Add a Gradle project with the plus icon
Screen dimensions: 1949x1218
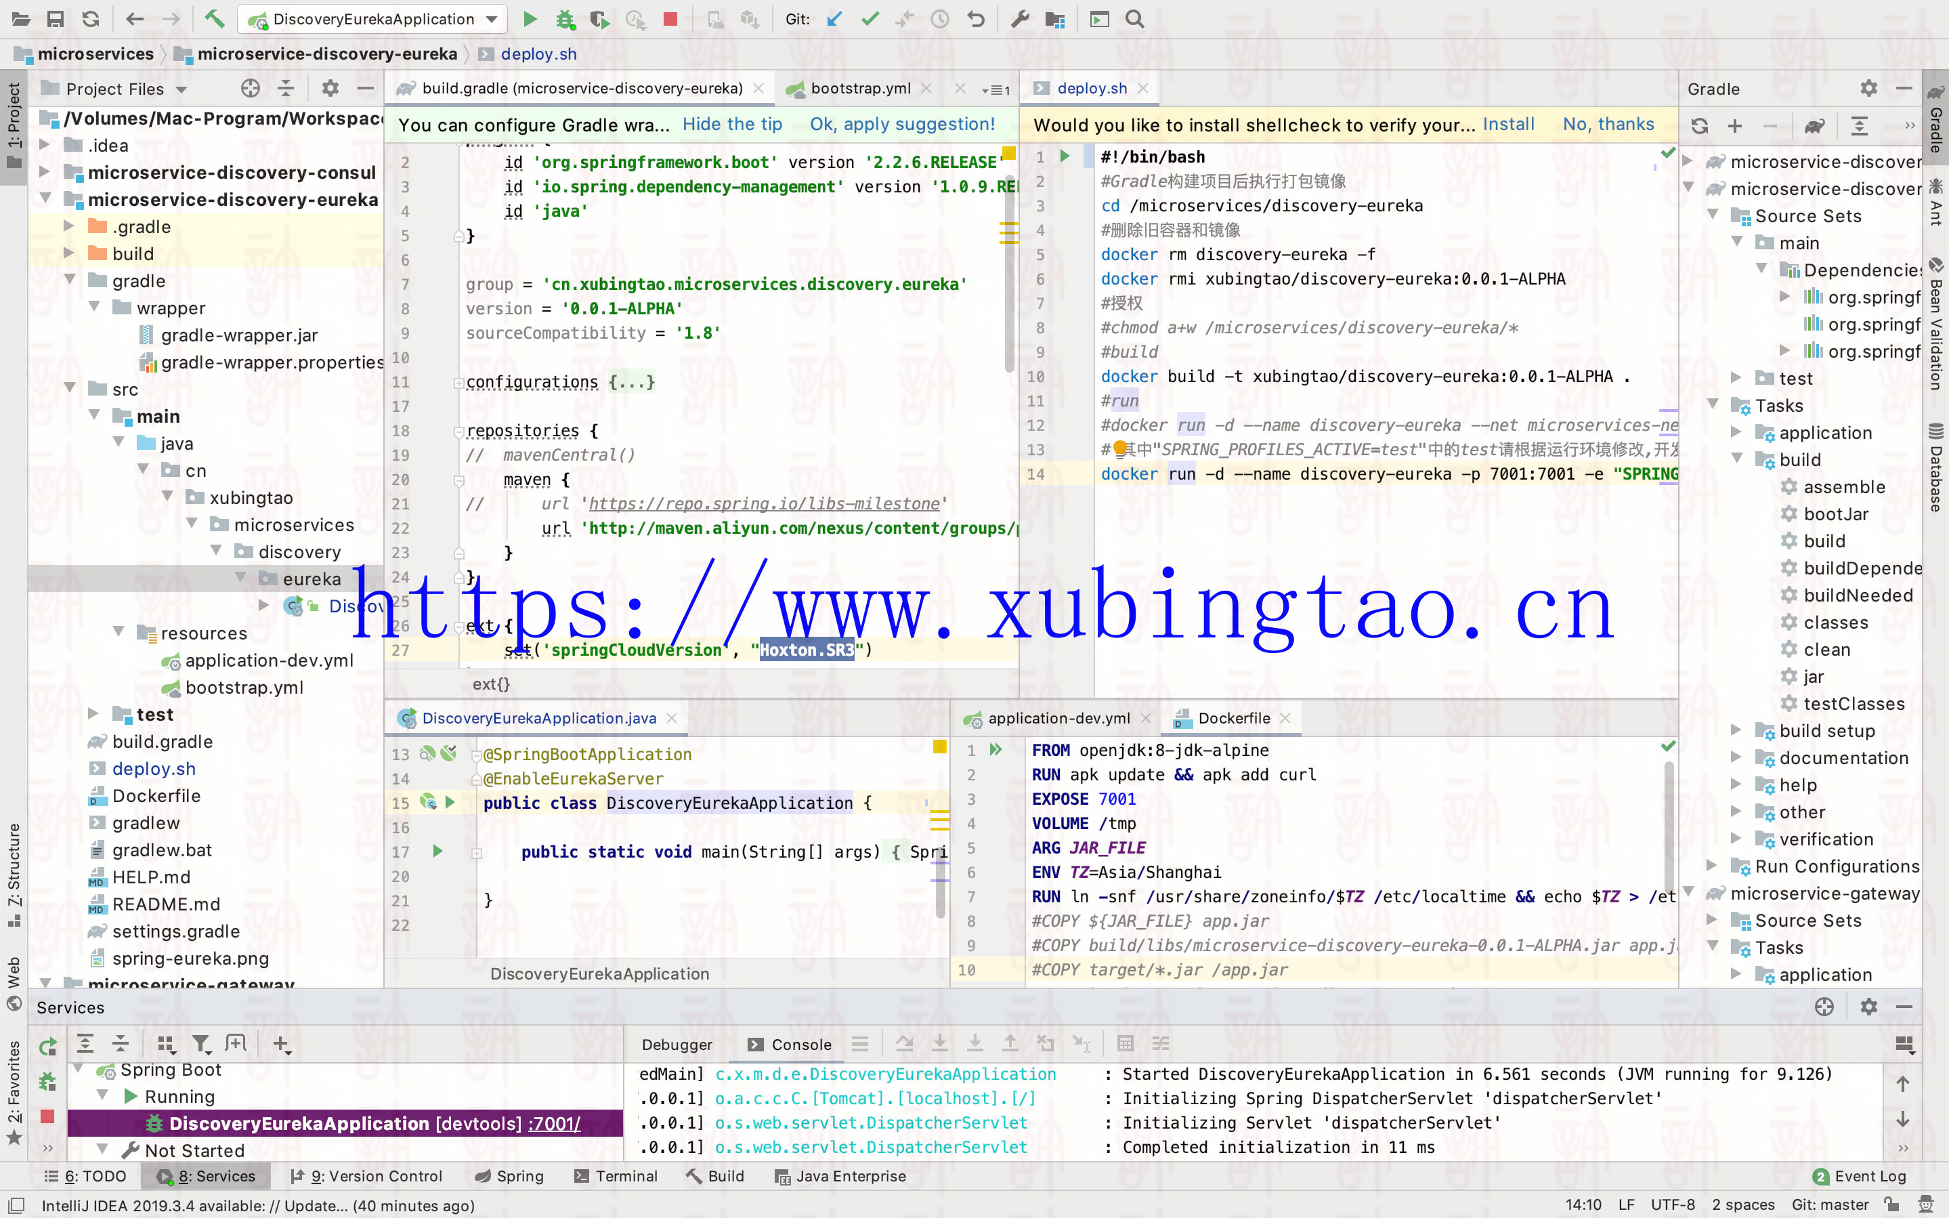click(1735, 127)
